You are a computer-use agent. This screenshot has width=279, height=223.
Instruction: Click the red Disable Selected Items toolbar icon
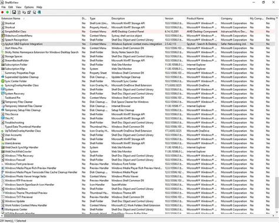2,12
